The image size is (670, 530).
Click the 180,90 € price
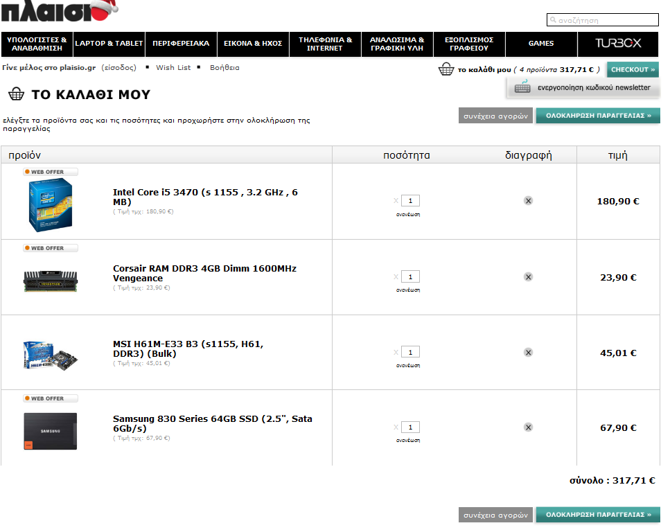(x=618, y=202)
